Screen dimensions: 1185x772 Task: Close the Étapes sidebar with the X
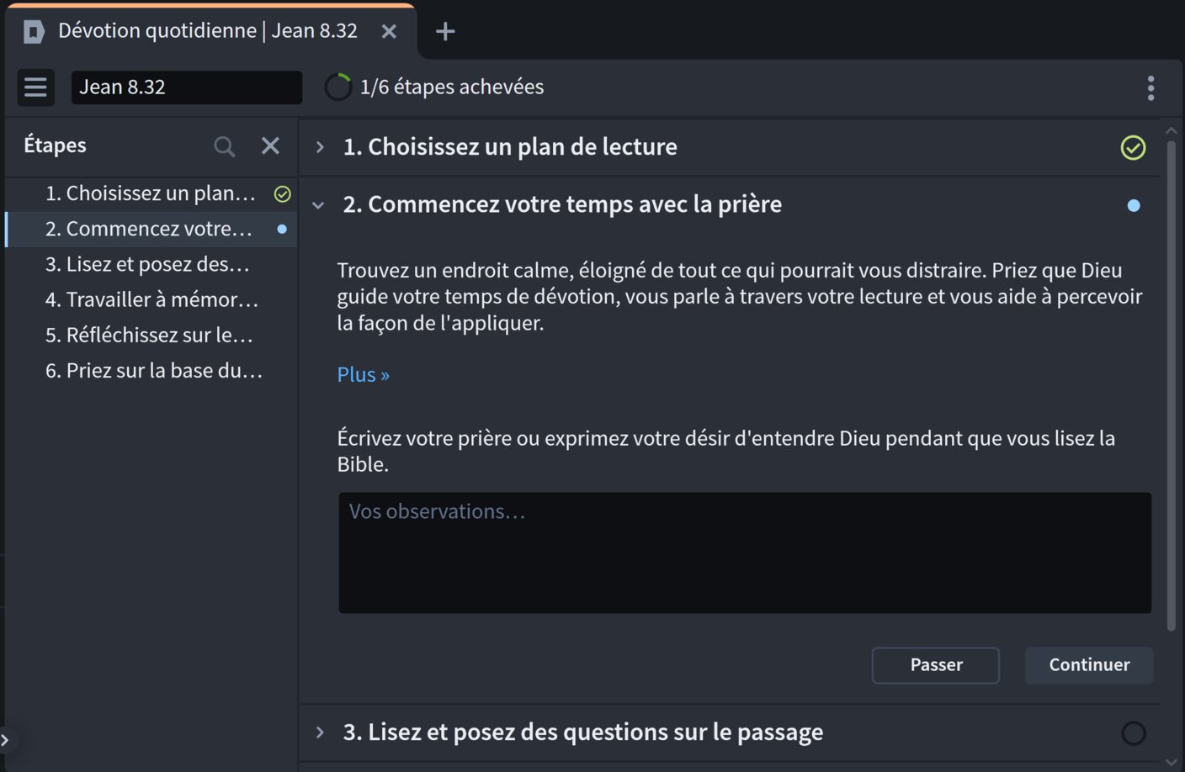tap(270, 145)
